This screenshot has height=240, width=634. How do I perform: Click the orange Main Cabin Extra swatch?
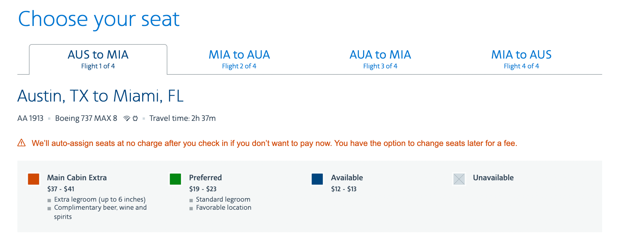pos(34,179)
